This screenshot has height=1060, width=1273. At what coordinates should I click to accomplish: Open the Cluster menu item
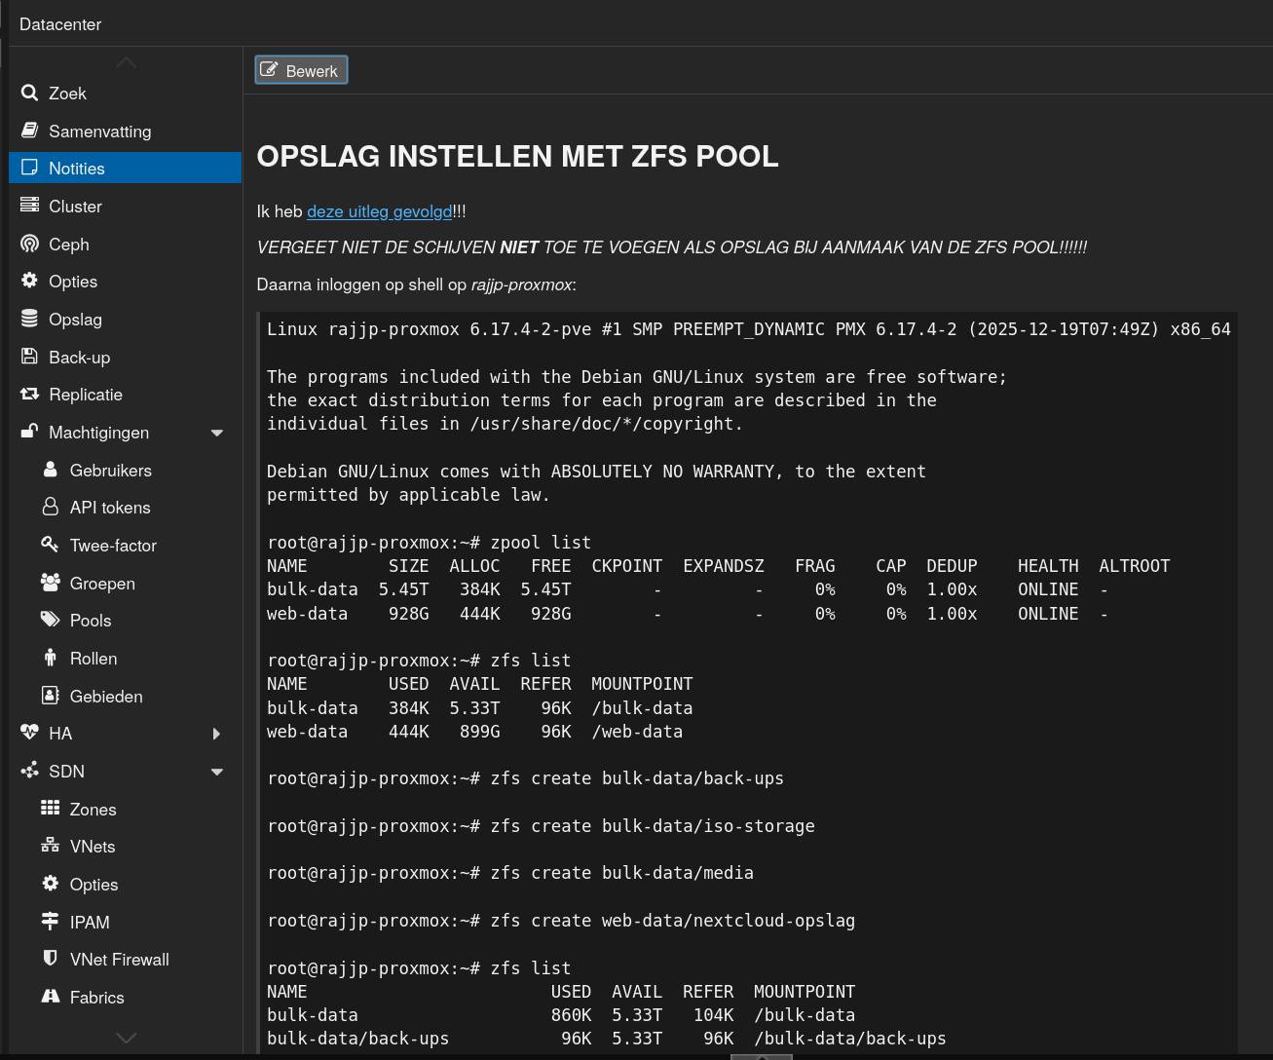click(x=125, y=206)
